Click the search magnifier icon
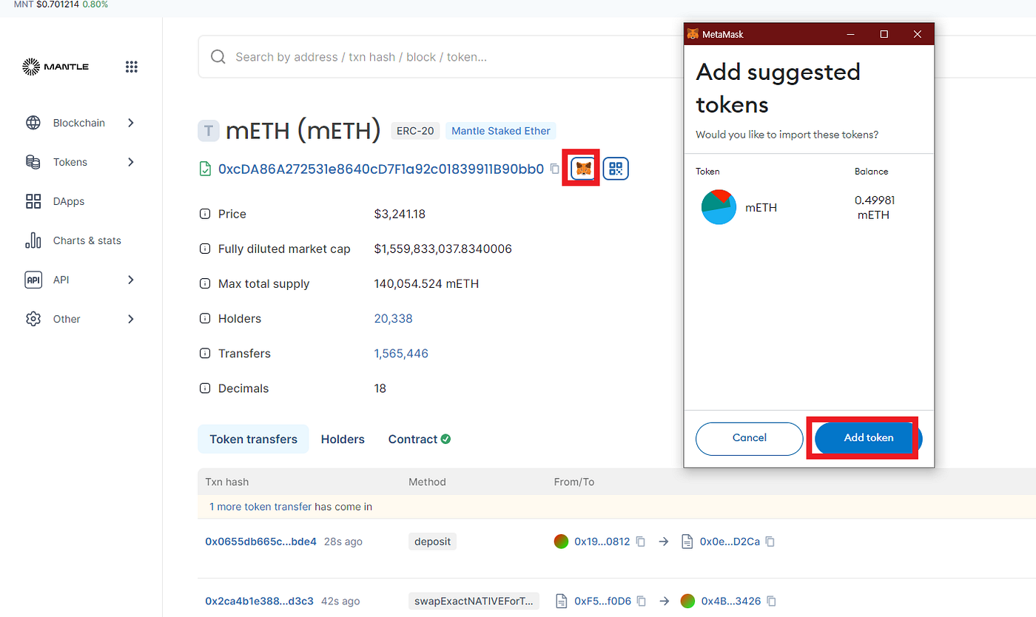Viewport: 1036px width, 617px height. (218, 57)
